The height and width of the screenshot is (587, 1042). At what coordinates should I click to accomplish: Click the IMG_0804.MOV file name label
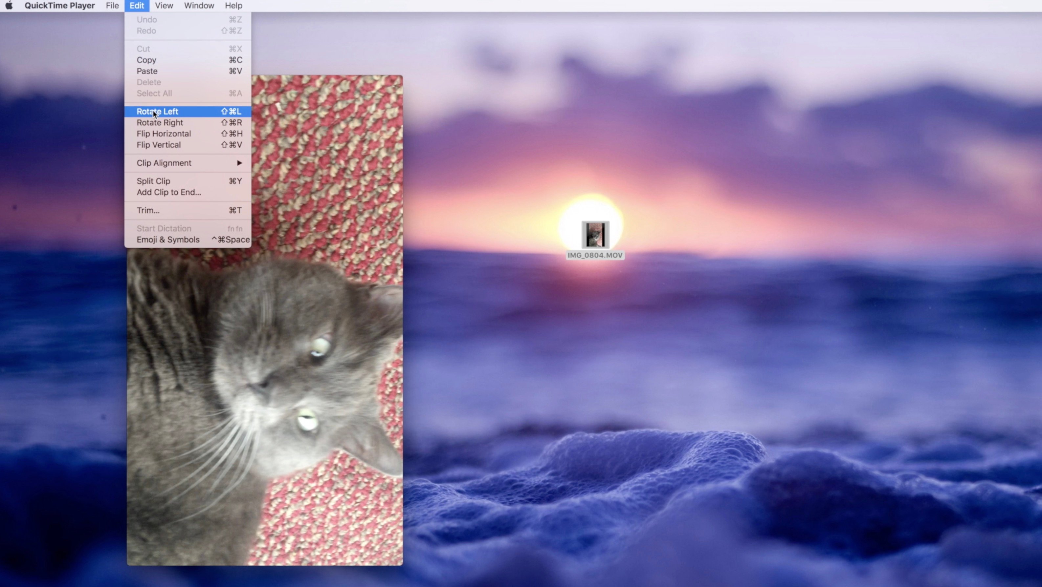click(x=595, y=255)
